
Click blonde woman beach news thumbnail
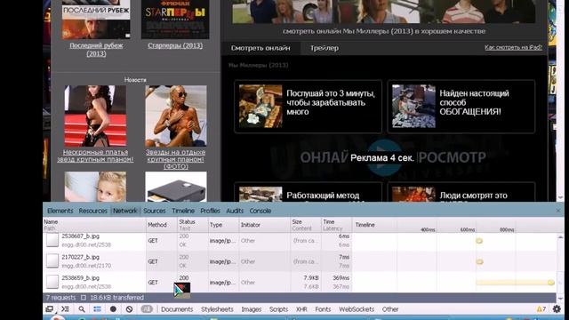[176, 116]
